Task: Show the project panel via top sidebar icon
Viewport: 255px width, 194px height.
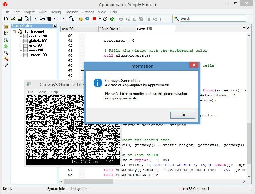Action: coord(6,27)
